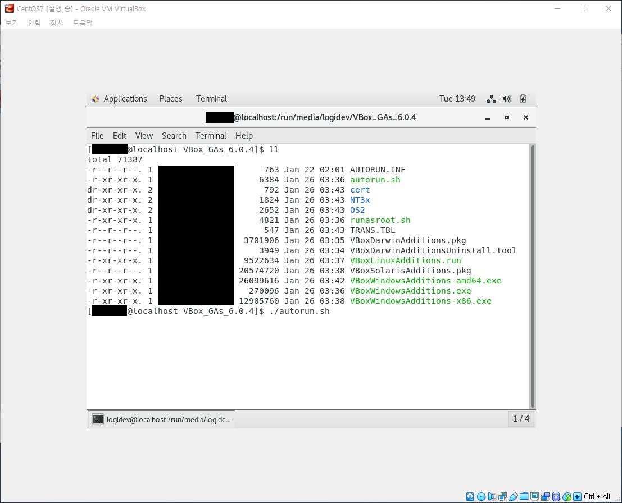The image size is (622, 503).
Task: Click the VirtualBox window title icon
Action: pos(9,8)
